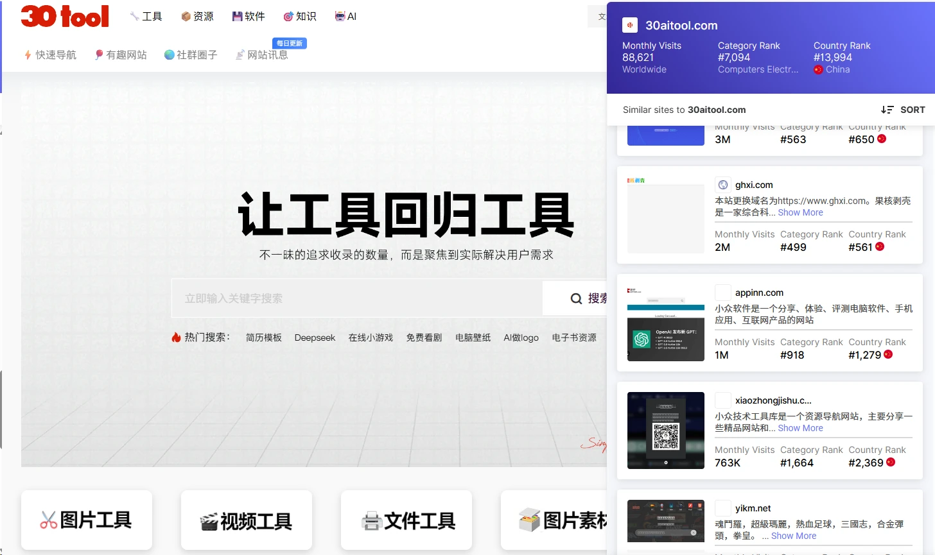Click the 搜索 search button
This screenshot has height=555, width=935.
tap(575, 298)
